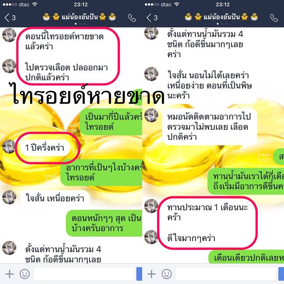The image size is (284, 284).
Task: Open attachment plus menu in right chat
Action: (152, 274)
